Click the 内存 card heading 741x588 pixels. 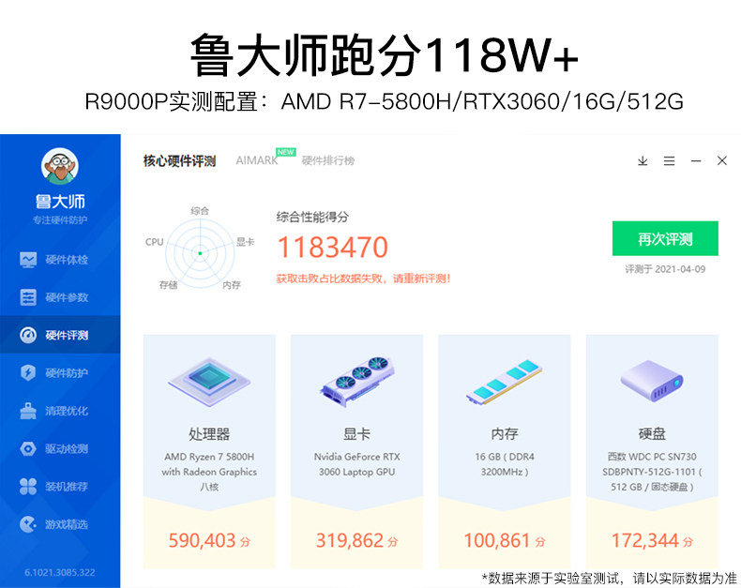click(x=505, y=433)
